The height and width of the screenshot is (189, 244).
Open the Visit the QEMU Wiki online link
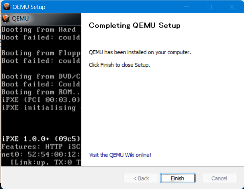click(x=120, y=155)
